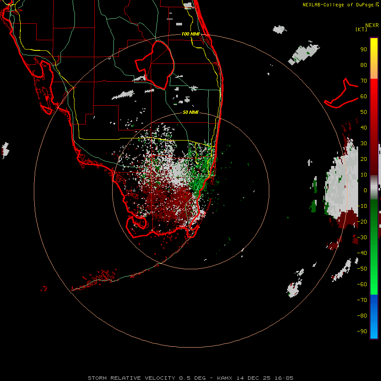Viewport: 381px width, 381px height.
Task: Select the "-90" scale value
Action: click(362, 331)
